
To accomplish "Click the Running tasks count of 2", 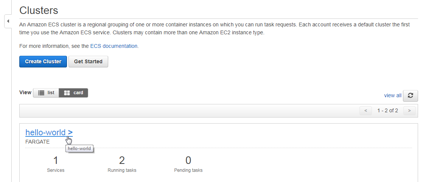I will click(122, 161).
